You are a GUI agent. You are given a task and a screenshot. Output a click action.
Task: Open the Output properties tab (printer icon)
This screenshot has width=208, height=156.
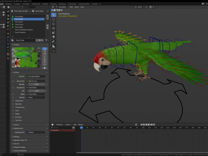point(8,19)
